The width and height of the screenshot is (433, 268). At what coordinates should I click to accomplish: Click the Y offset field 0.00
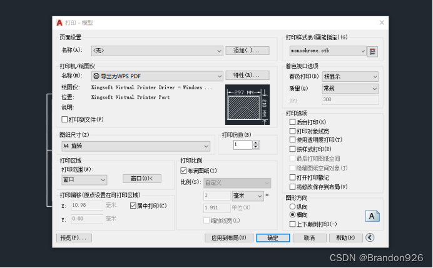(x=87, y=219)
